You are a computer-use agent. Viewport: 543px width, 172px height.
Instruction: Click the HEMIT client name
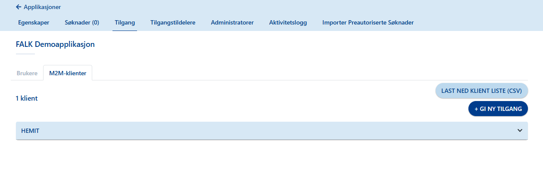coord(30,131)
